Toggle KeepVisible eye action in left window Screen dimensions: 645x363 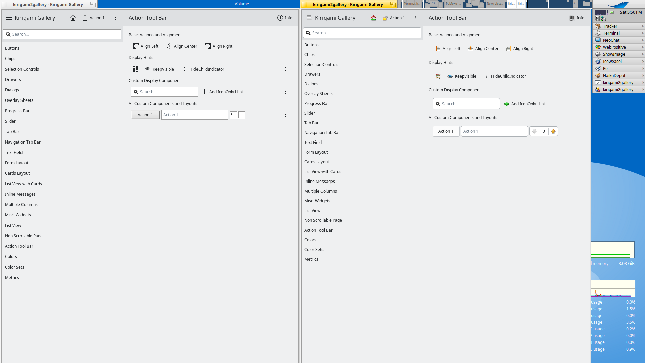(160, 69)
